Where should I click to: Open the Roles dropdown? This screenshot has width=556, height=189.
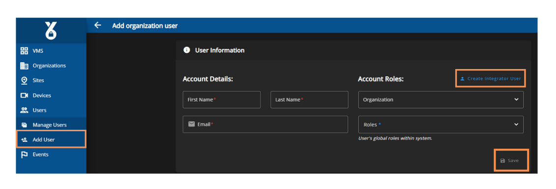click(x=441, y=124)
